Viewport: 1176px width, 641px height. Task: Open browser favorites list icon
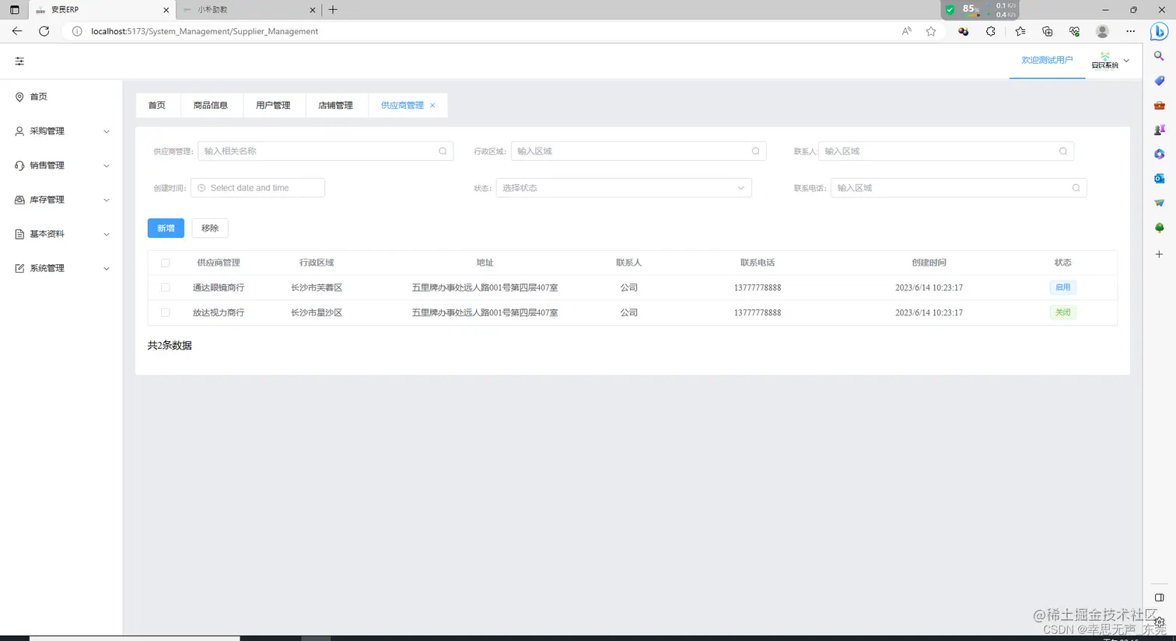point(1020,31)
